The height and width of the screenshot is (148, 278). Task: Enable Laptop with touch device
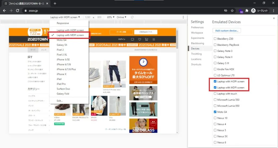point(215,94)
